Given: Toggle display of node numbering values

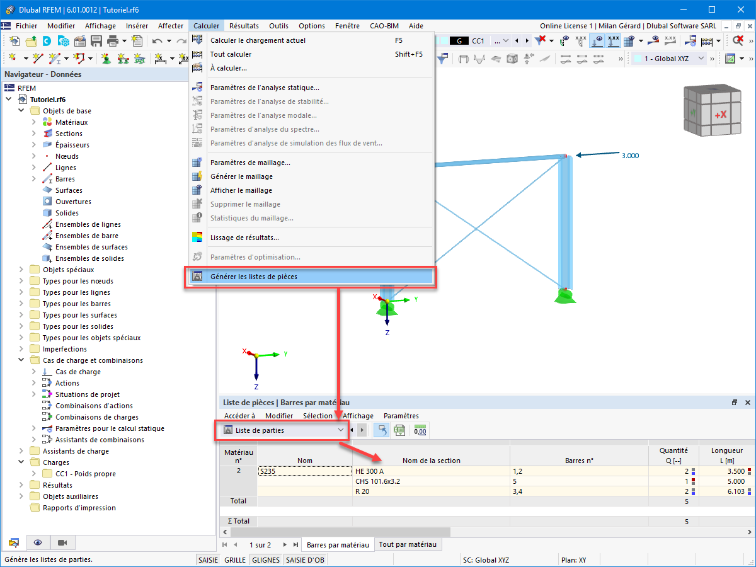Looking at the screenshot, I should (x=581, y=41).
